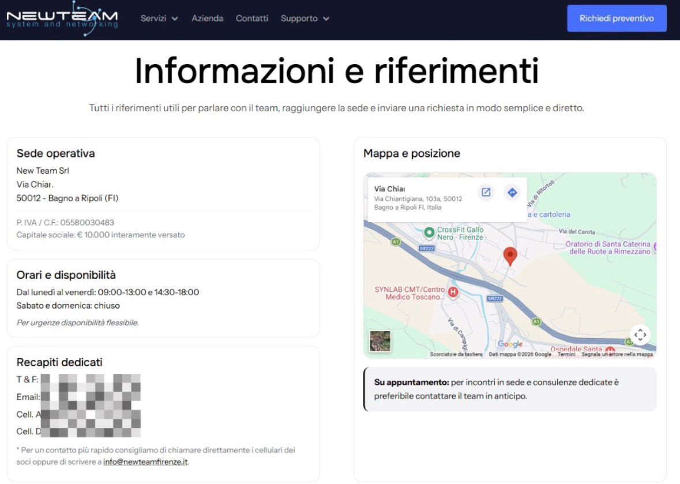Open the Contatti menu item
This screenshot has width=680, height=484.
251,18
